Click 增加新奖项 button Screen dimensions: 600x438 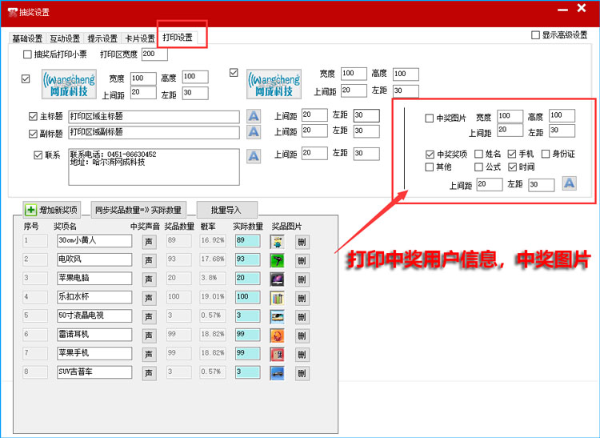(52, 210)
